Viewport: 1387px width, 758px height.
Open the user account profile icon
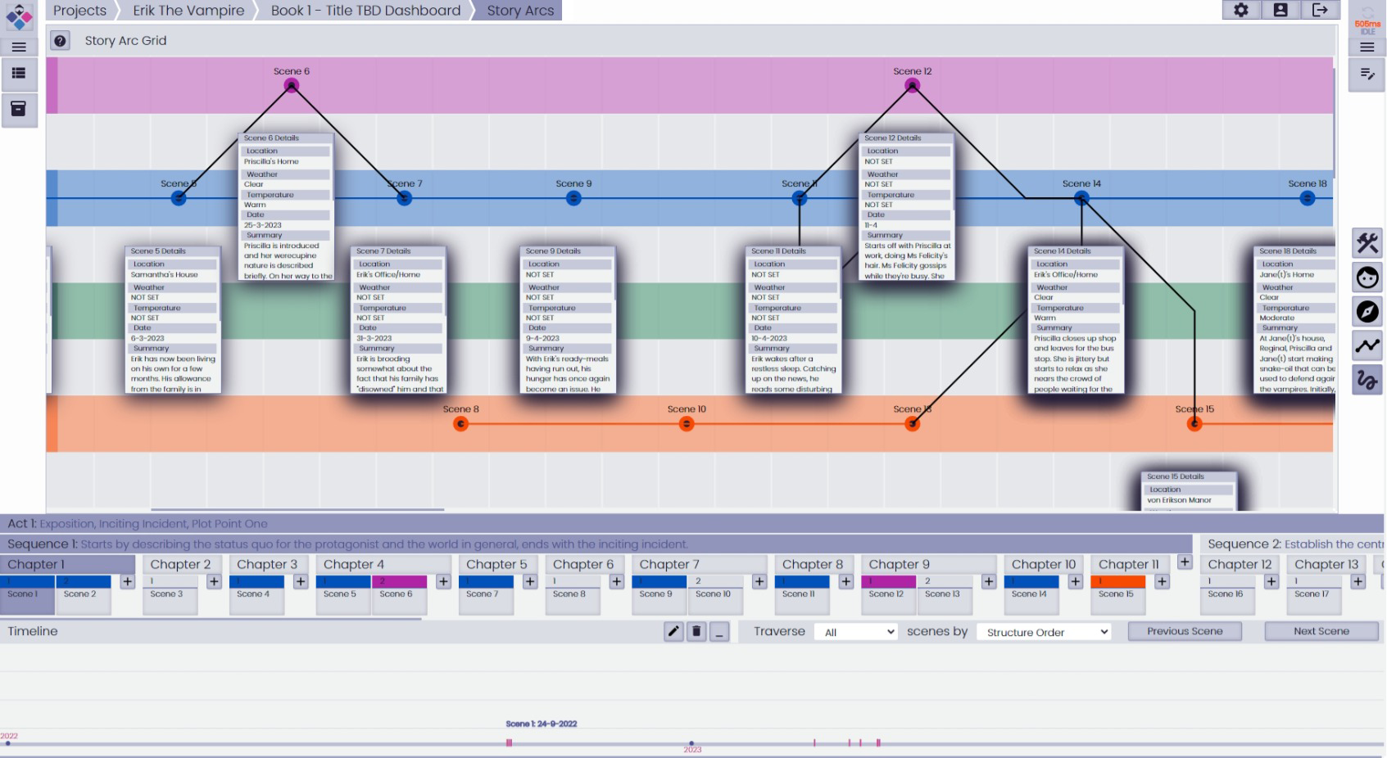[x=1280, y=10]
